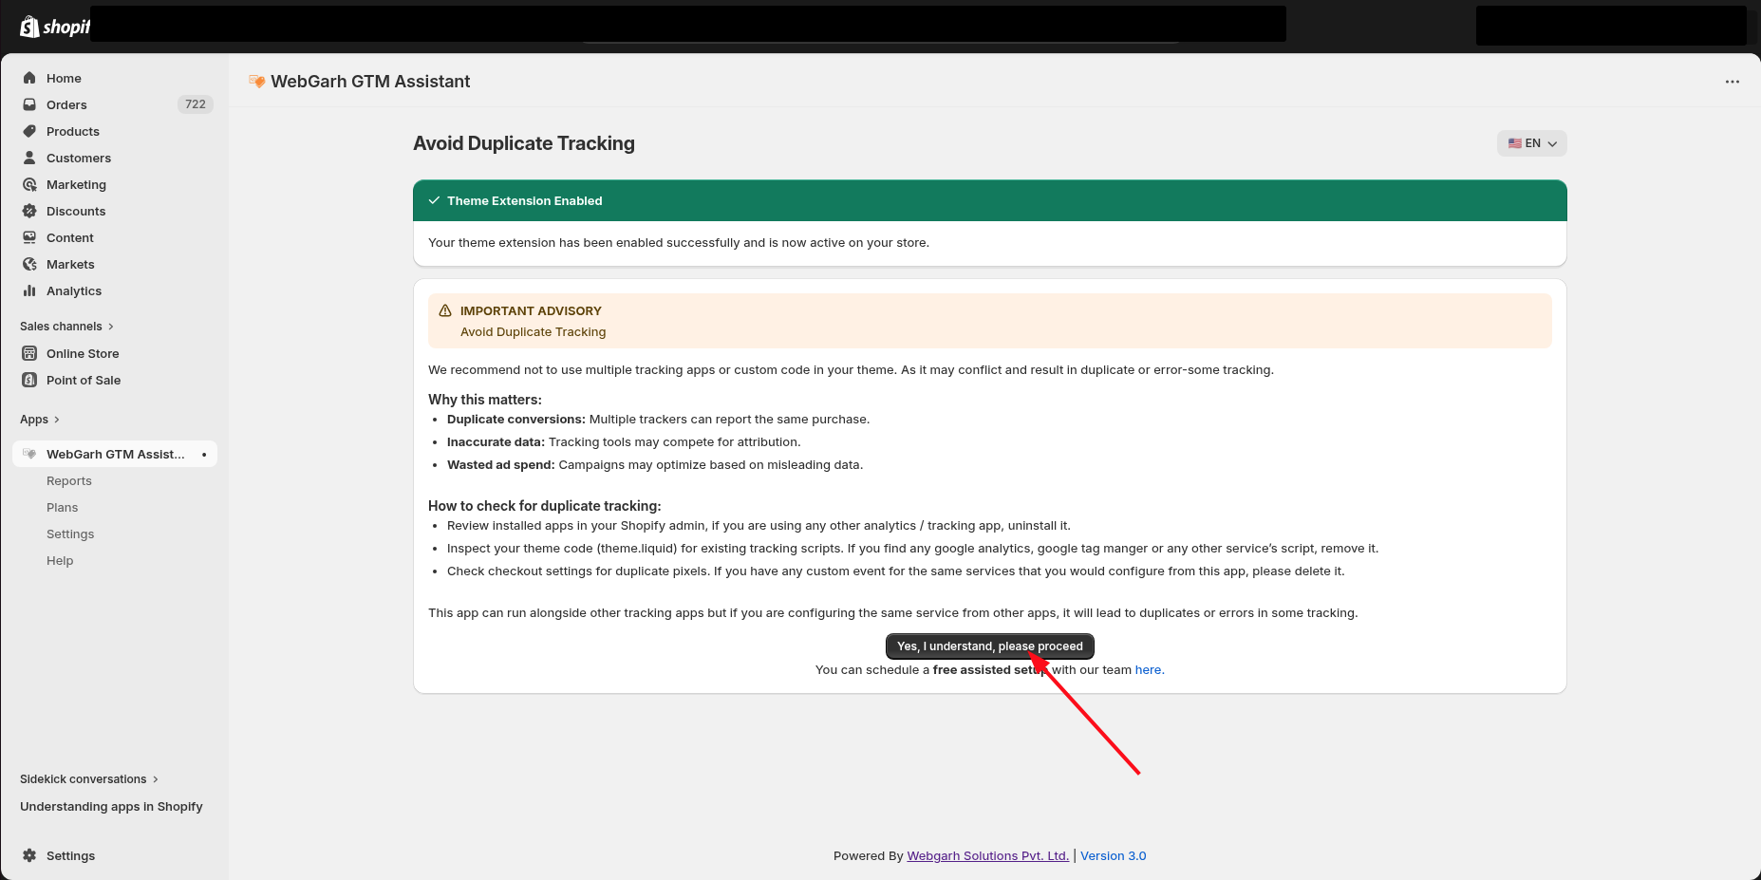
Task: Select WebGarh GTM Assistant app entry
Action: pyautogui.click(x=115, y=454)
